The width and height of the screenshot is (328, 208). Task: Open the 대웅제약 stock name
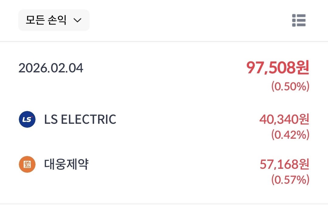[66, 165]
